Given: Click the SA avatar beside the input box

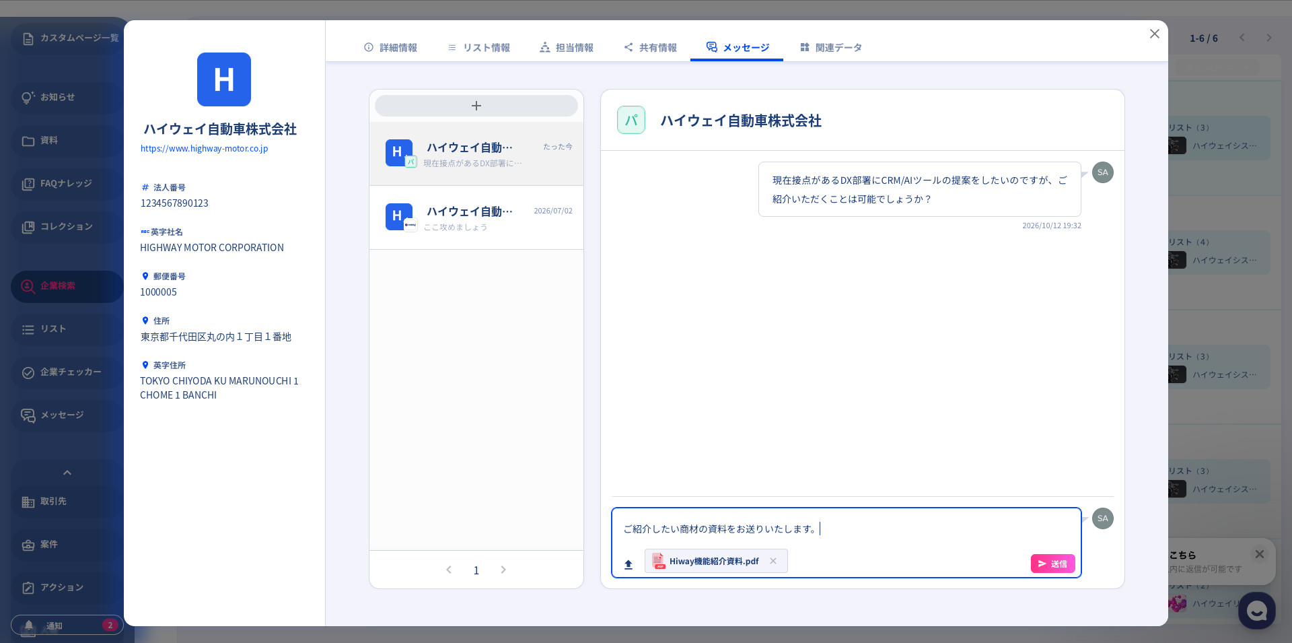Looking at the screenshot, I should coord(1102,518).
